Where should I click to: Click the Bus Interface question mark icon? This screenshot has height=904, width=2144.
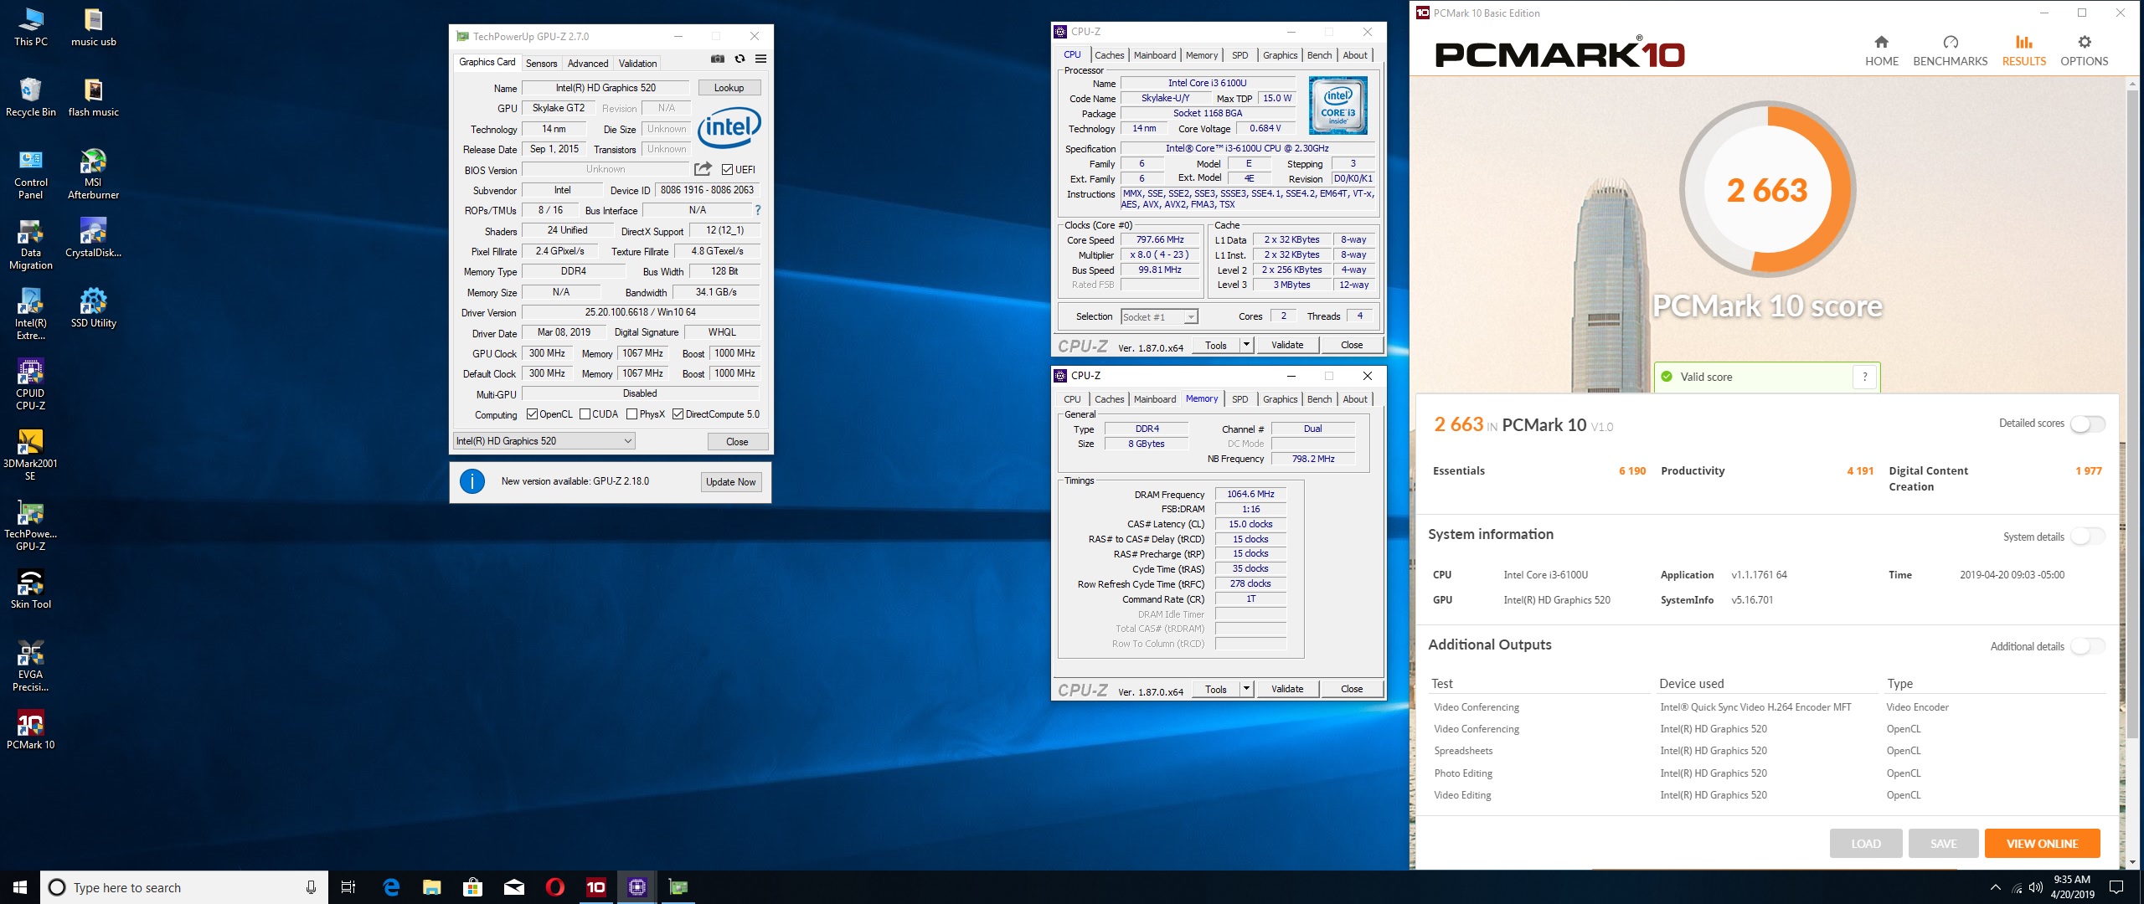tap(758, 210)
